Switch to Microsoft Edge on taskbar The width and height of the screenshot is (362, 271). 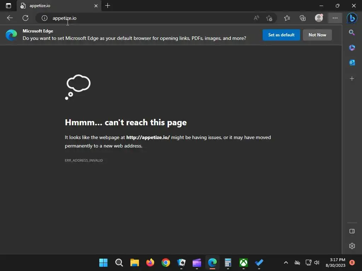coord(212,263)
